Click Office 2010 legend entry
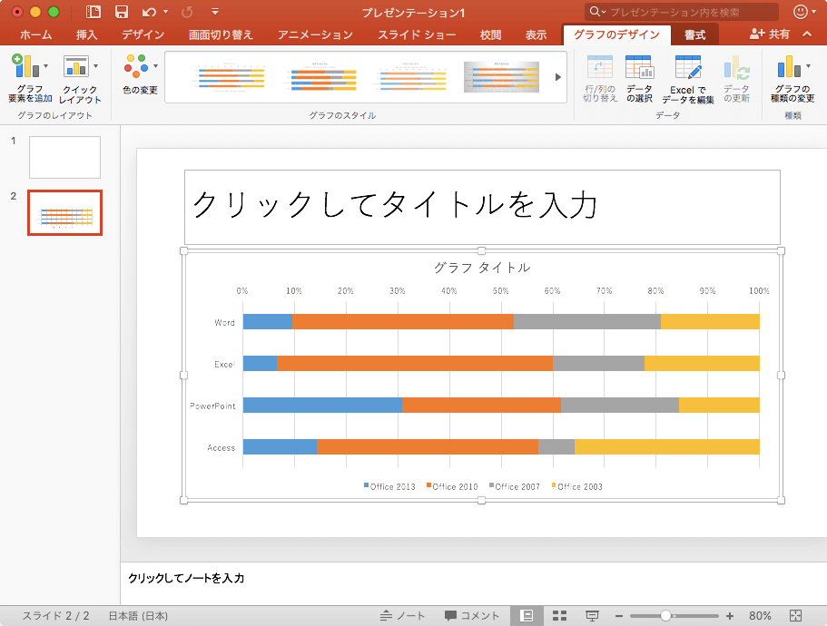 (x=452, y=486)
